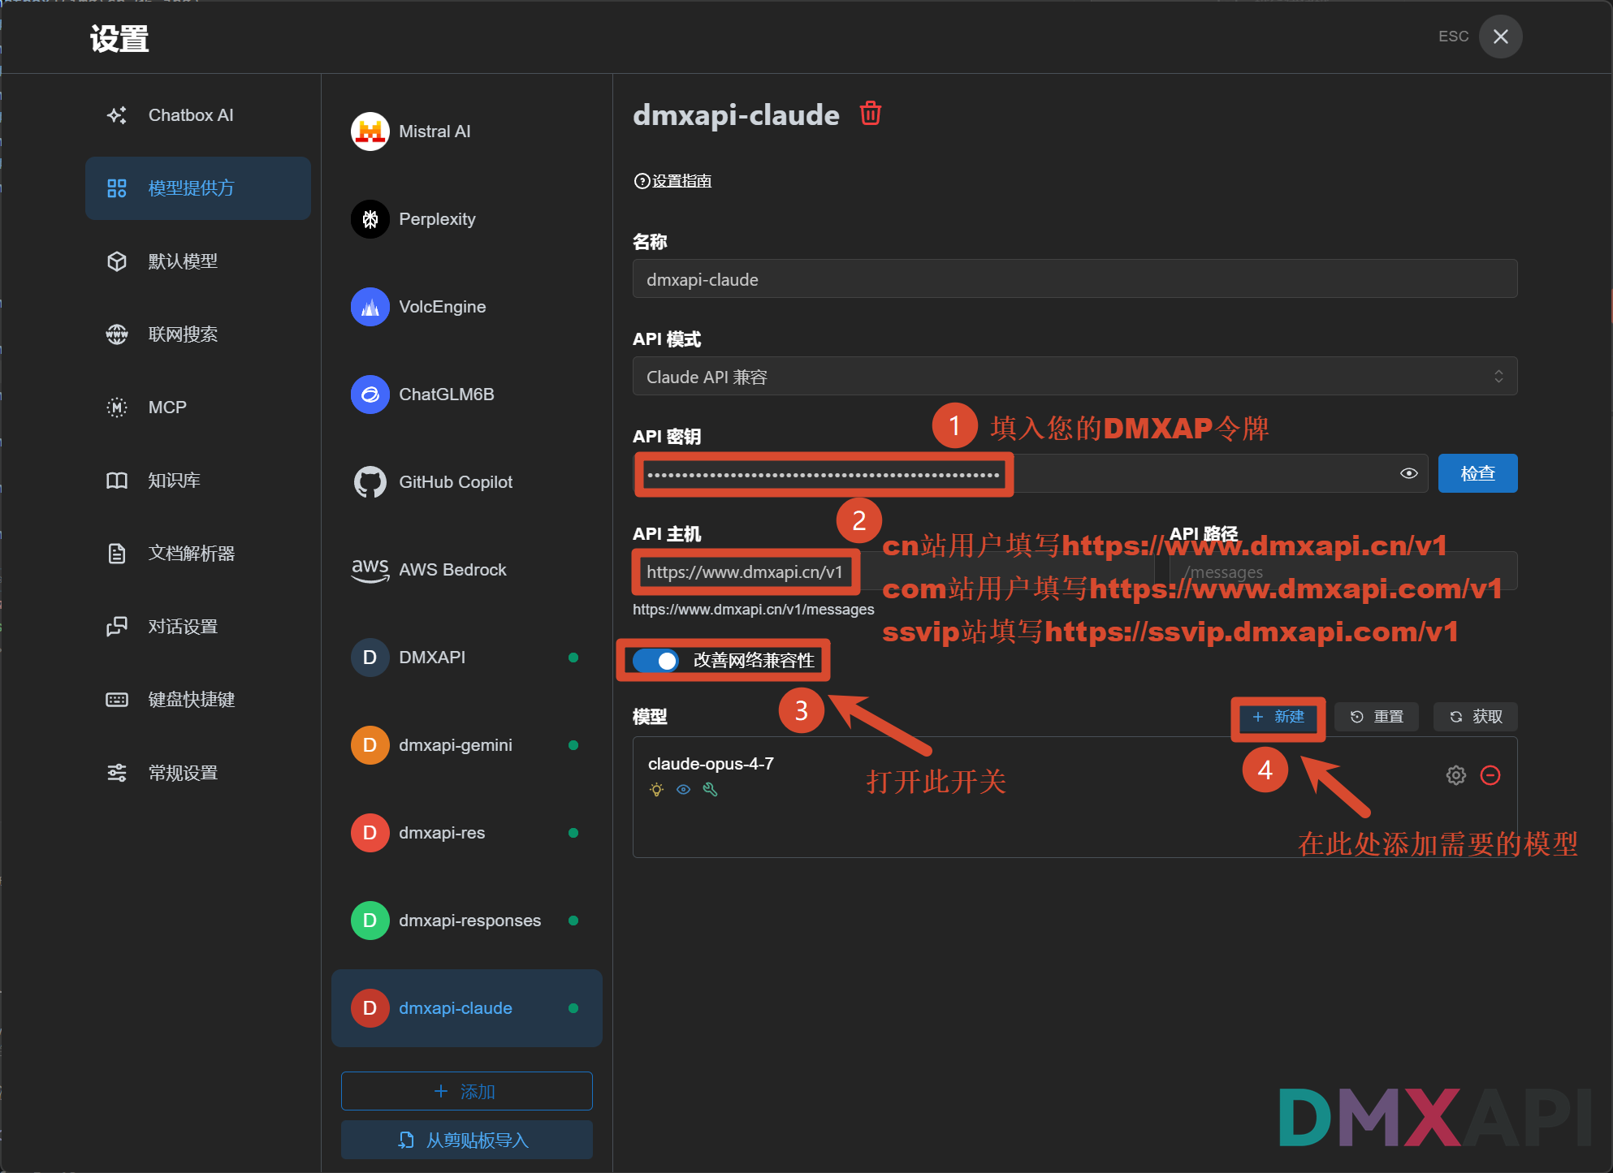Toggle the 改善网络兼容性 switch
The width and height of the screenshot is (1613, 1173).
tap(656, 661)
